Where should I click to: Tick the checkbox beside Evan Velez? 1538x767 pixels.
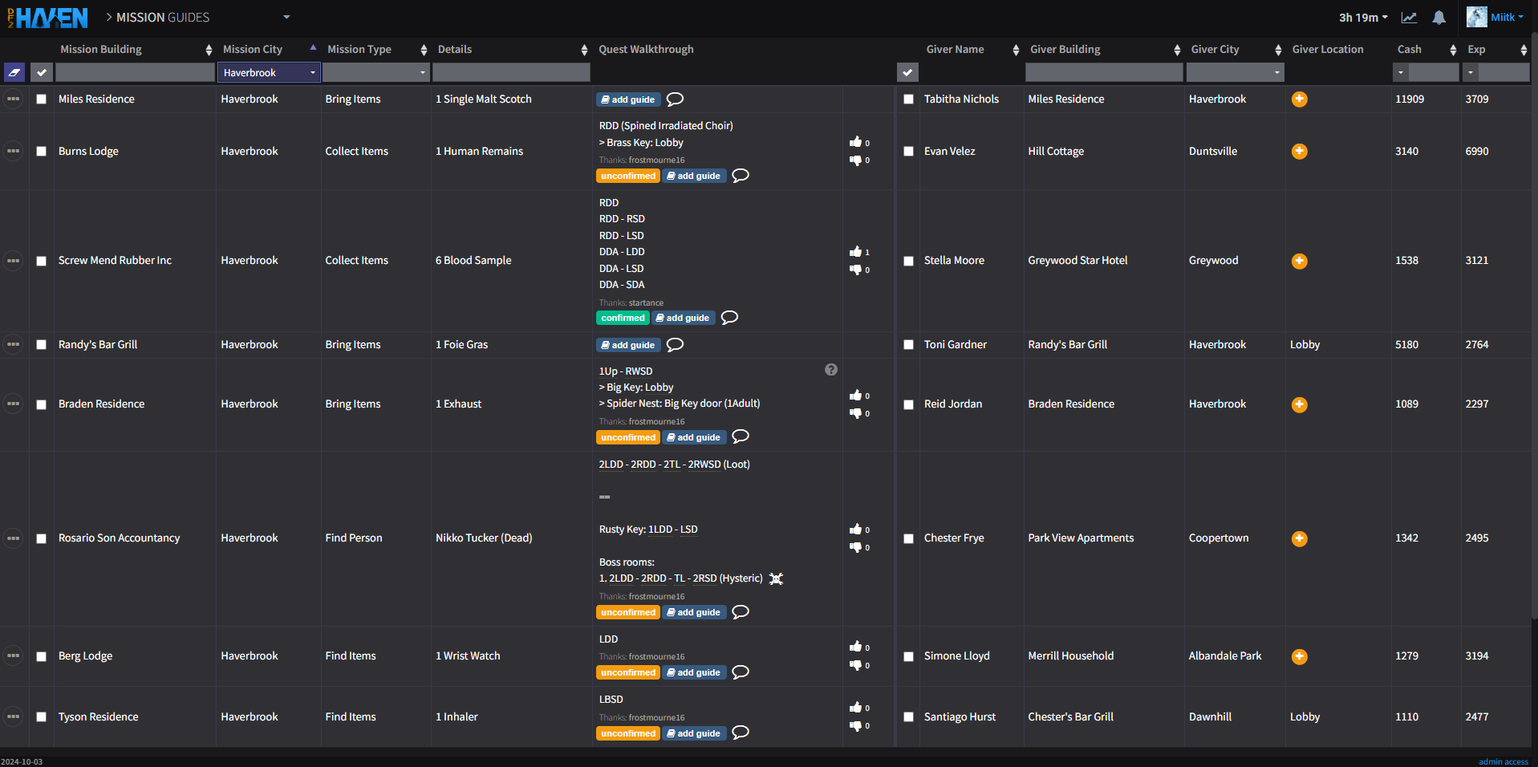[908, 152]
